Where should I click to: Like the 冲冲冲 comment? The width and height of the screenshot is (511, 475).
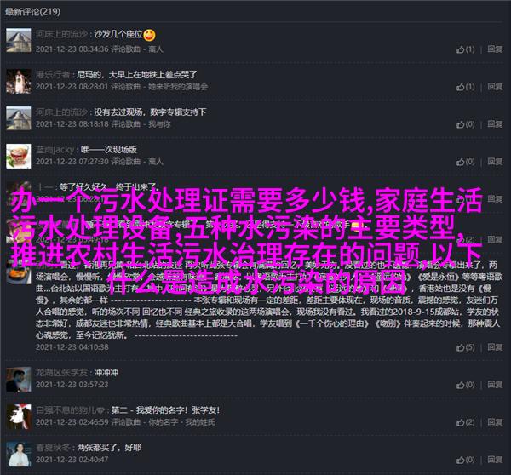pyautogui.click(x=465, y=385)
